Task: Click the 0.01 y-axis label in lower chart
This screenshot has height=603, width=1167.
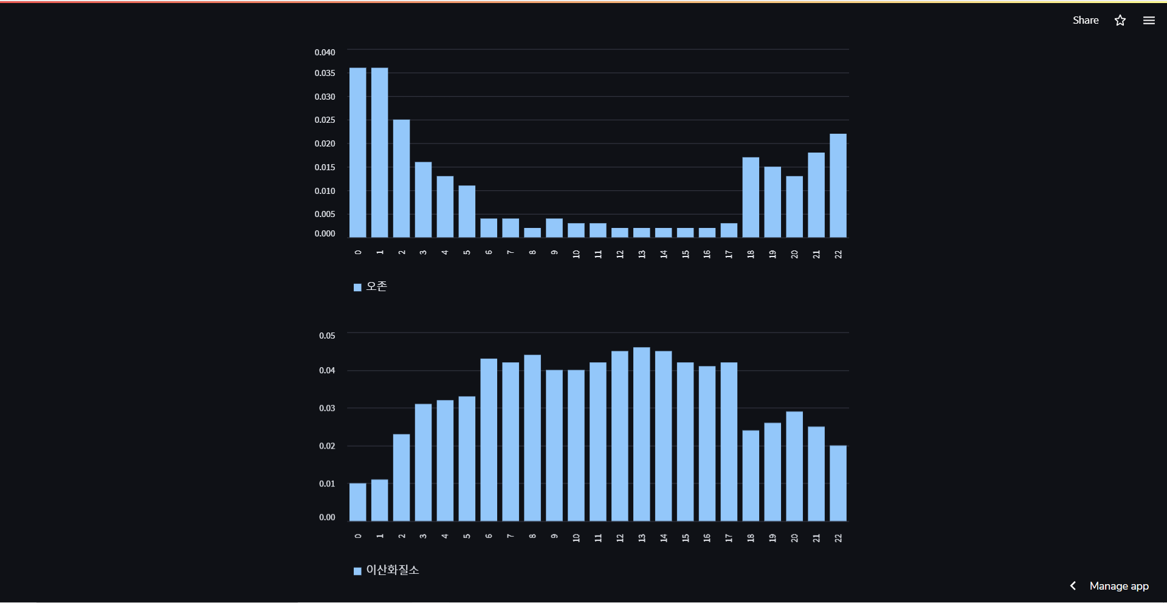Action: tap(327, 484)
